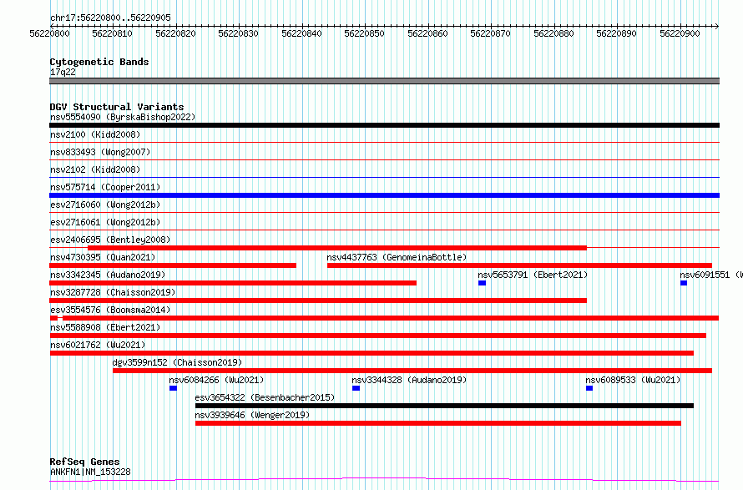Click ruler position 56220870
The height and width of the screenshot is (490, 743).
[490, 33]
